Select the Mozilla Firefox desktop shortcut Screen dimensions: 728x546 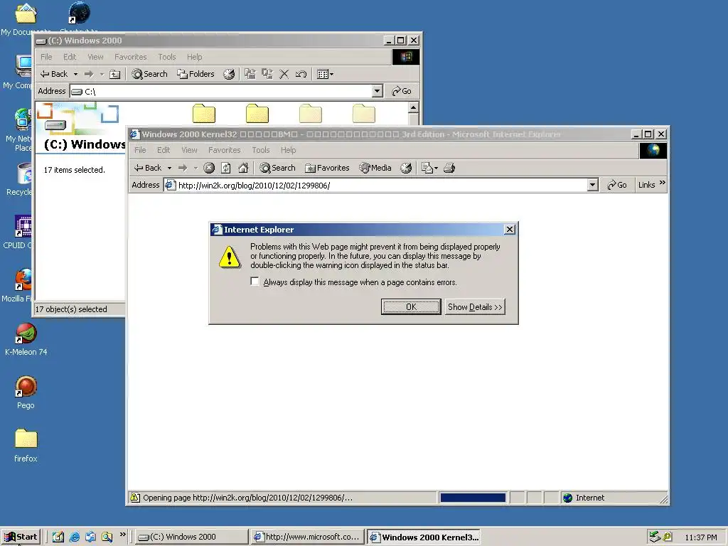click(18, 286)
